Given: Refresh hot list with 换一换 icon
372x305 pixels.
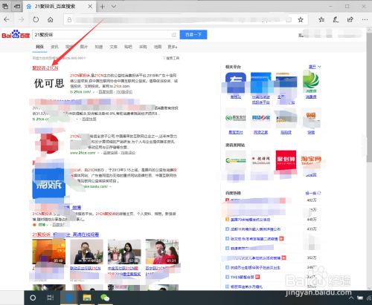Looking at the screenshot, I should (x=319, y=193).
